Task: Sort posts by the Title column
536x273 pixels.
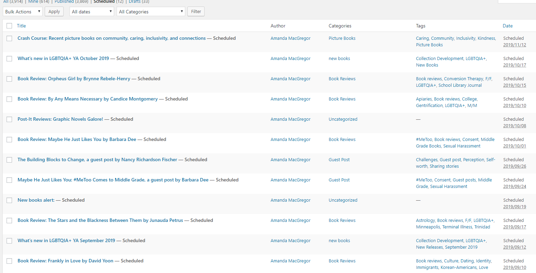Action: click(x=21, y=26)
